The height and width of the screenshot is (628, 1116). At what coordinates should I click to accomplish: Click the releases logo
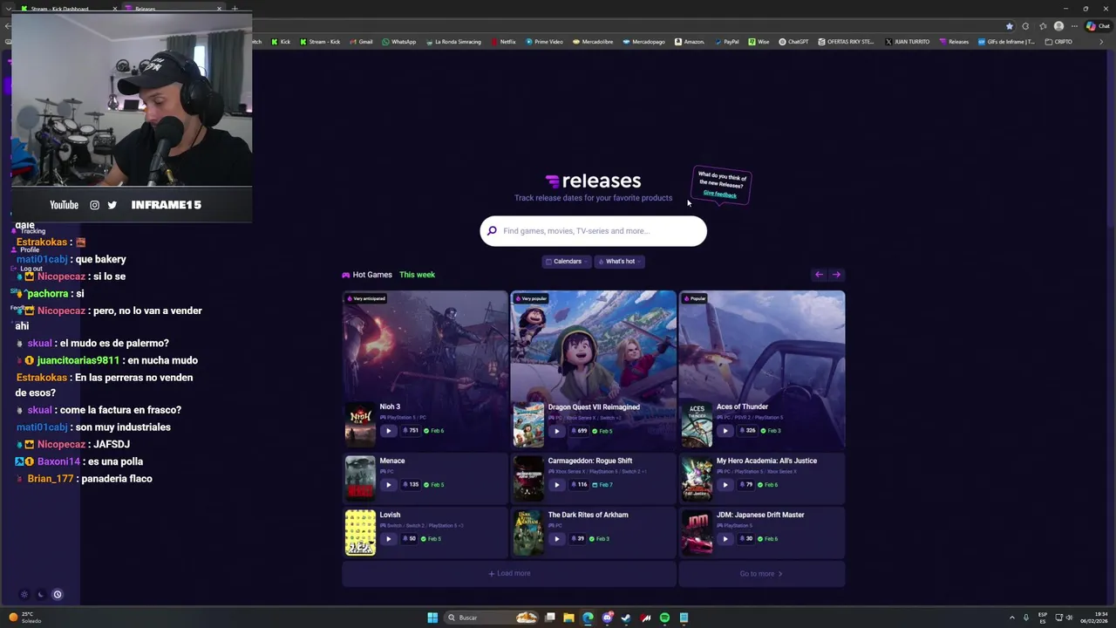pyautogui.click(x=593, y=181)
